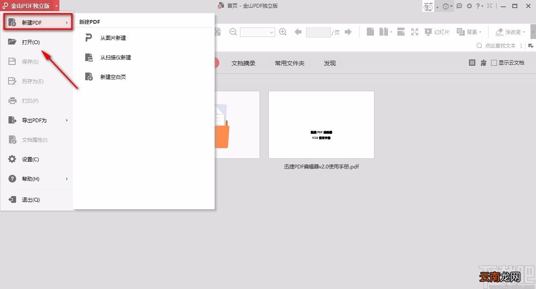536x289 pixels.
Task: Choose 从扫描仪新建 option
Action: (x=116, y=58)
